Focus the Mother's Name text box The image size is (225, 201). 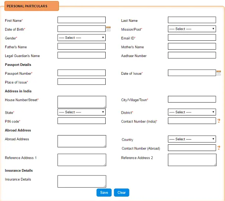[192, 46]
